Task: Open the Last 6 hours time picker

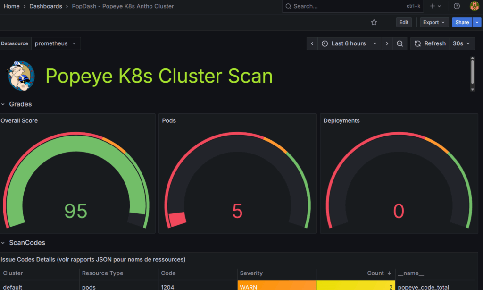Action: pos(349,43)
